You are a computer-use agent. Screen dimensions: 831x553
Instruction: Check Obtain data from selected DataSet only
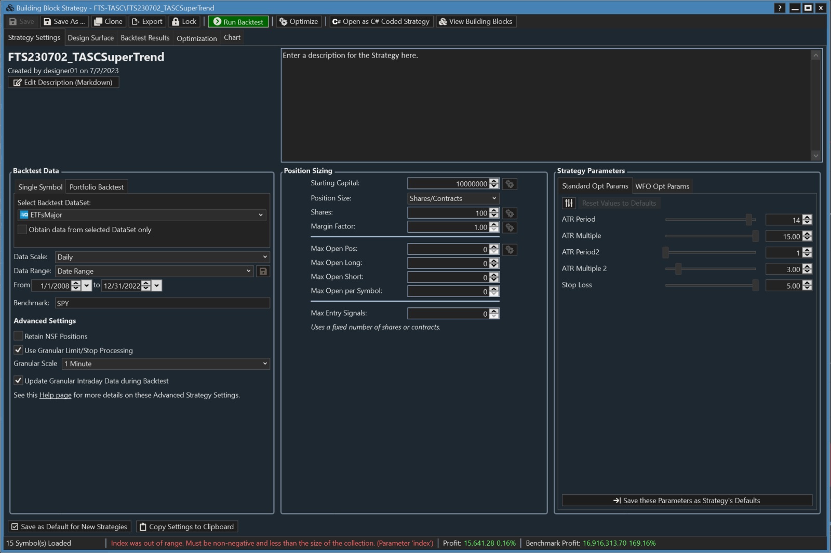point(22,230)
